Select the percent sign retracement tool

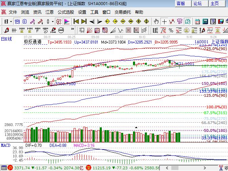[171, 30]
